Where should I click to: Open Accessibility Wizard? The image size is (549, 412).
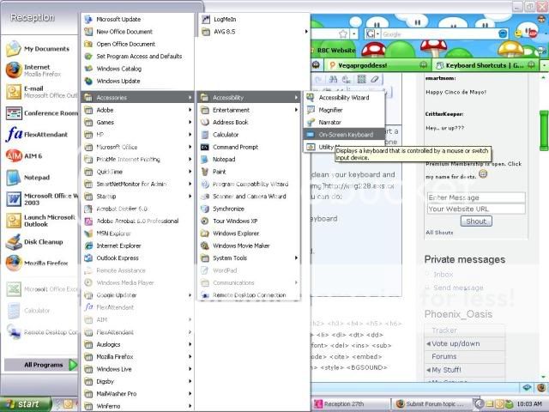tap(344, 97)
